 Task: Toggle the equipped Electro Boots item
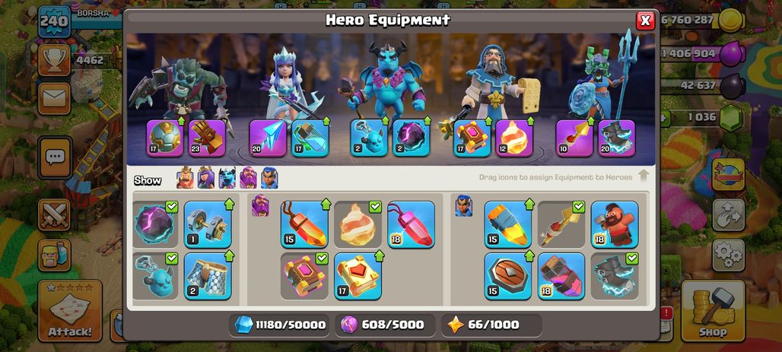pos(615,276)
